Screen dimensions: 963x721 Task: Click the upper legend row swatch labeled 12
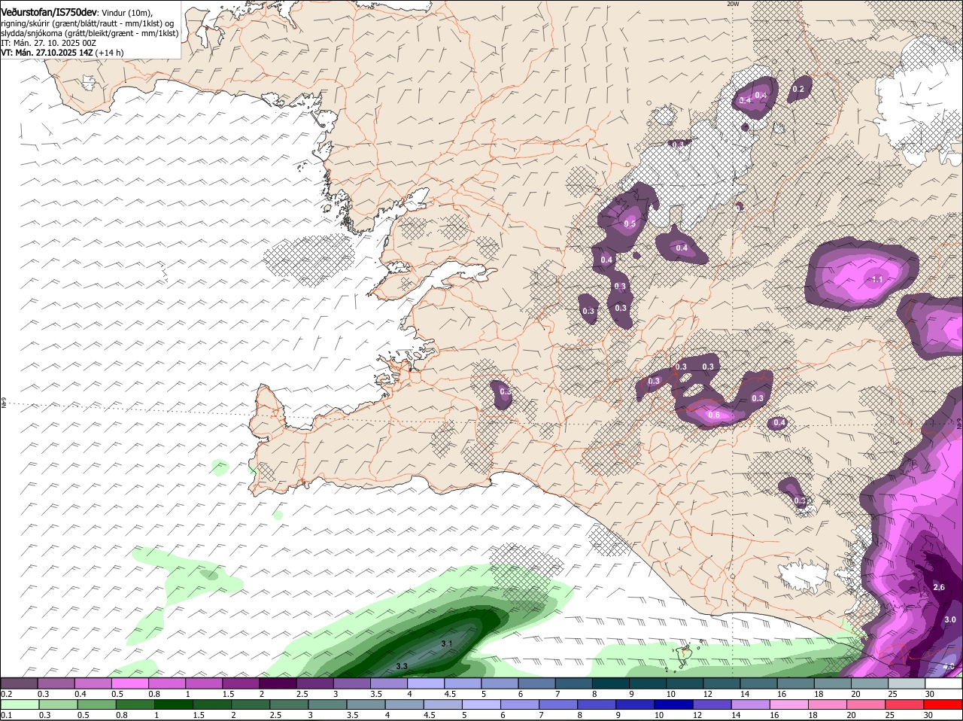(721, 683)
